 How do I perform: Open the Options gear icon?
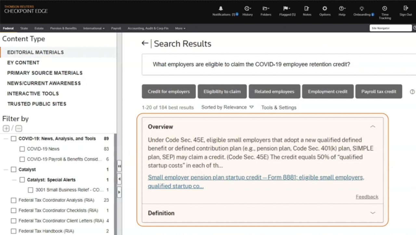point(325,8)
